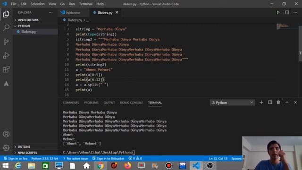
Task: Open the Explorer view in activity bar
Action: [x=6, y=14]
